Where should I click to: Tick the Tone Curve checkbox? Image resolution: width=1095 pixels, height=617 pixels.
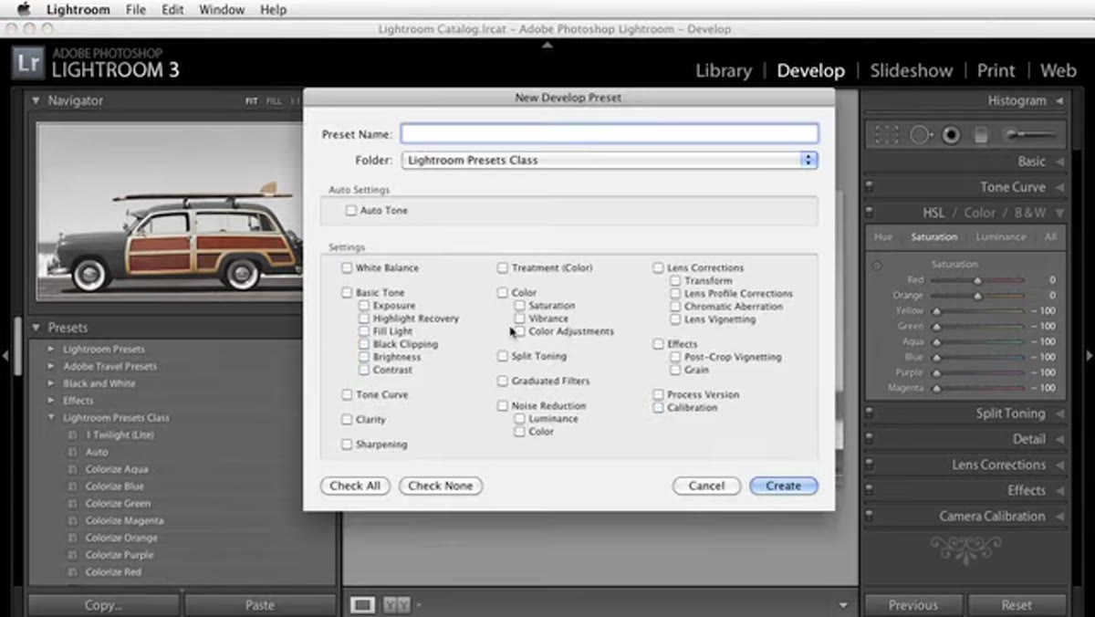[x=347, y=395]
